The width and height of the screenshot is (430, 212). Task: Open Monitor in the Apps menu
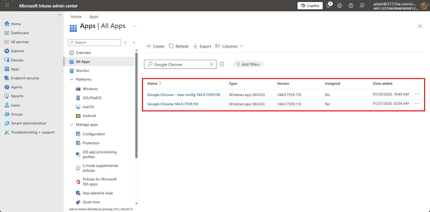coord(82,71)
